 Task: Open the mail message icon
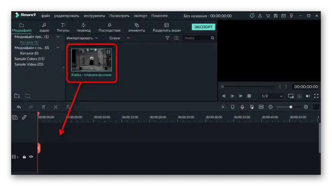tap(283, 16)
